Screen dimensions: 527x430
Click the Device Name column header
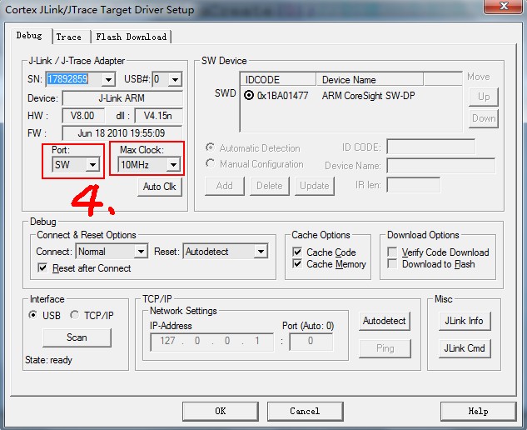point(370,79)
